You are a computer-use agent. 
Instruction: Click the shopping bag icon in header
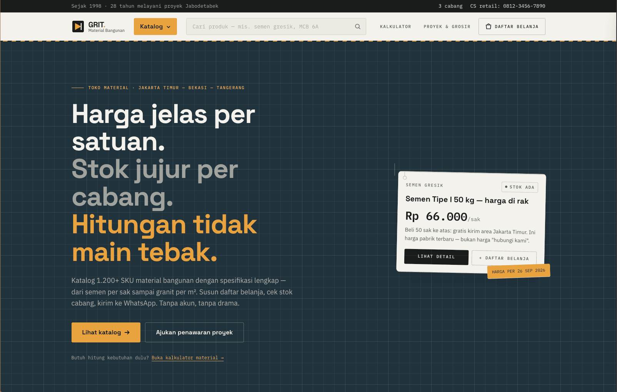click(x=489, y=27)
